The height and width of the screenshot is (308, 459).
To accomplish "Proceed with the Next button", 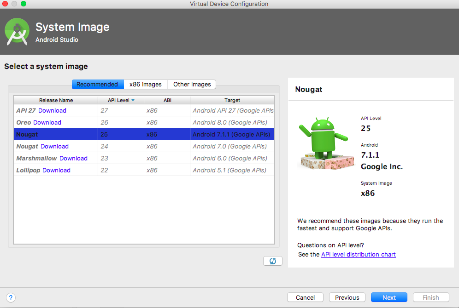I will tap(389, 297).
